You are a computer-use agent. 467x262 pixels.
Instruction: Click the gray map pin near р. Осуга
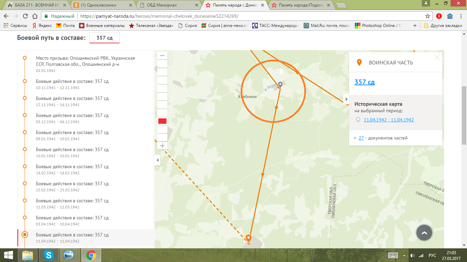[280, 84]
